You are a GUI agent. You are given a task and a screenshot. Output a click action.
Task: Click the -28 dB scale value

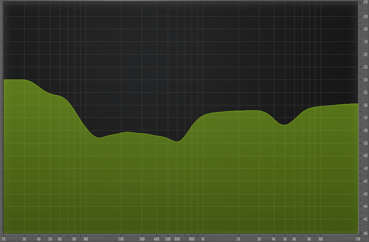point(365,1)
